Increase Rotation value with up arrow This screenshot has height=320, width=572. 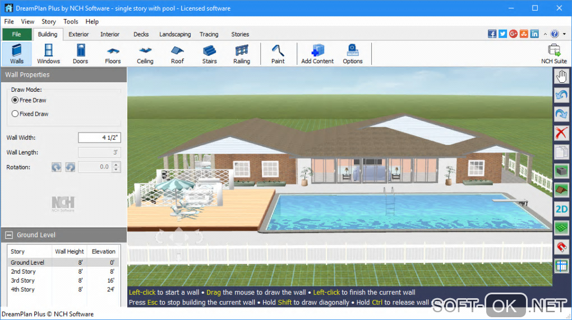[x=116, y=164]
